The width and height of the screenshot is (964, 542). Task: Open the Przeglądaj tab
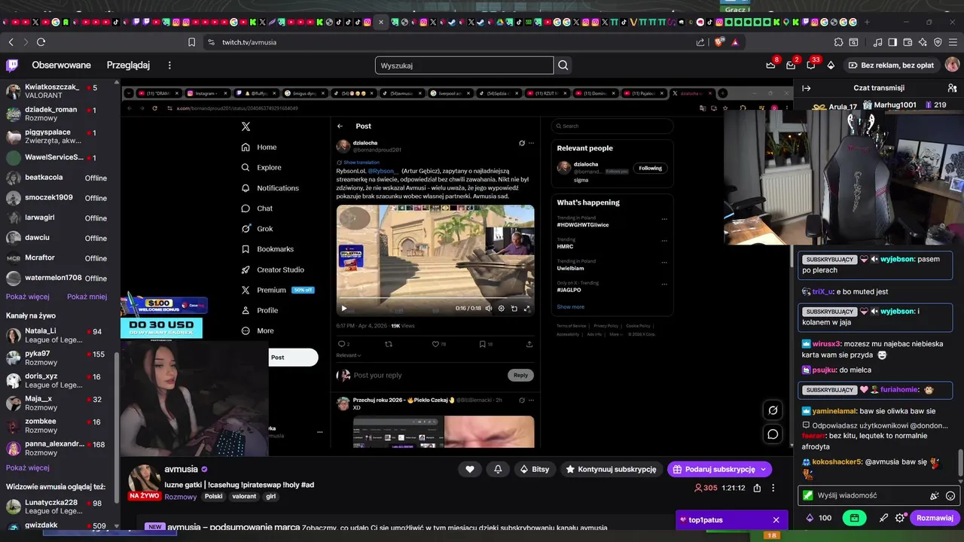(x=128, y=65)
